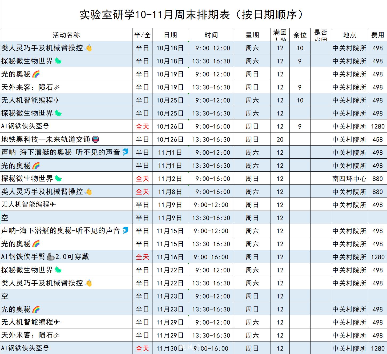Click the airplane emoji in the 10月25日 row

click(x=57, y=100)
